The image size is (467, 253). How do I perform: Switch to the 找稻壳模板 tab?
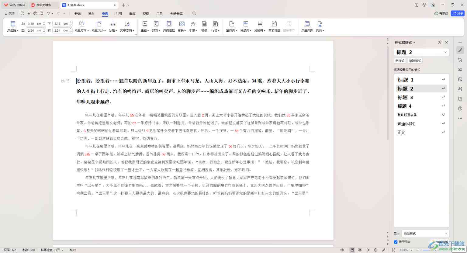point(44,5)
